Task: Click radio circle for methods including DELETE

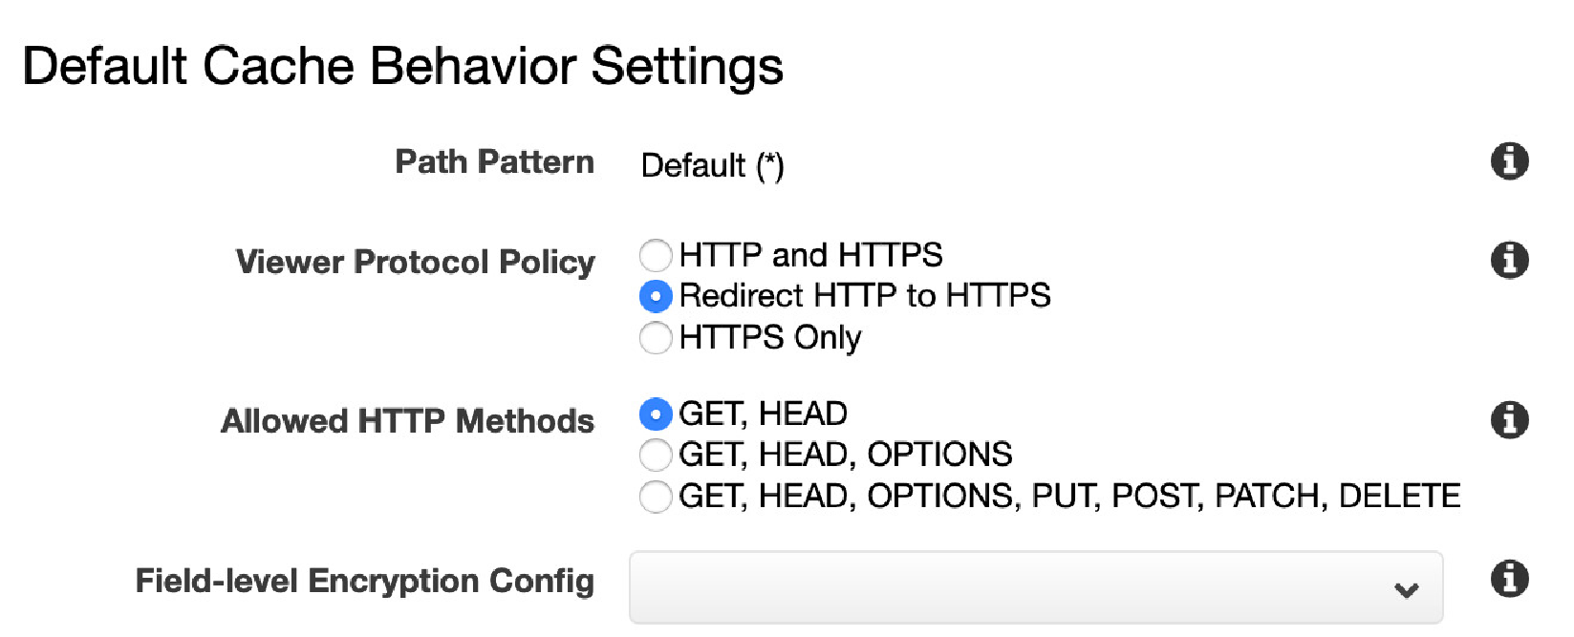Action: pos(656,497)
